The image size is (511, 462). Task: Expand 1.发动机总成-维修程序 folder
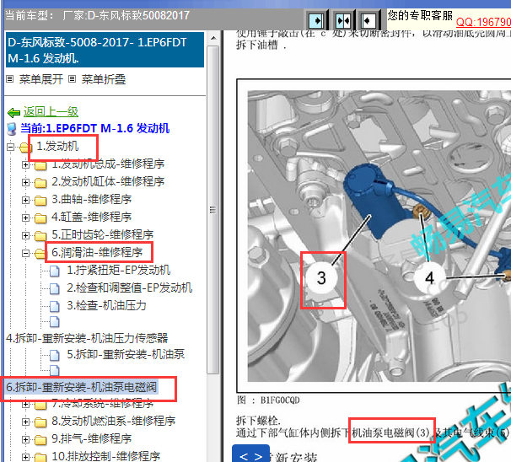click(x=25, y=165)
